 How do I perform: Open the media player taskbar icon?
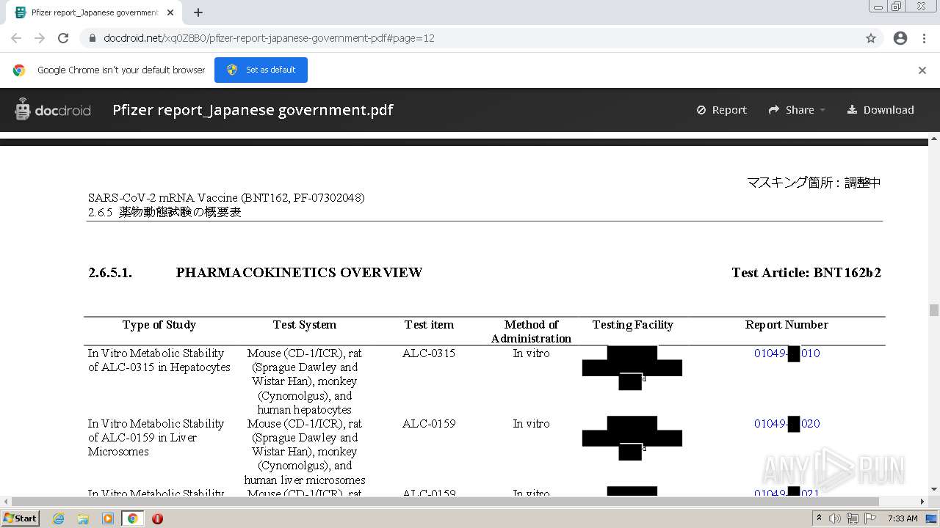108,518
